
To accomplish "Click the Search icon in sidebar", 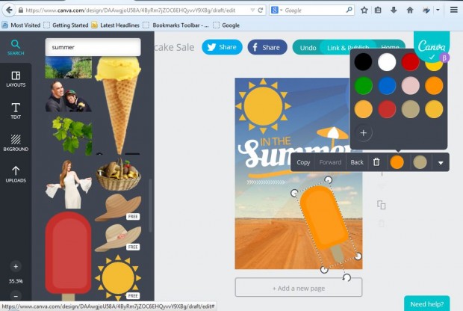I will tap(16, 47).
